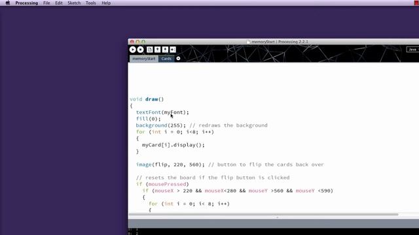The height and width of the screenshot is (235, 419).
Task: Run the sketch with the play button
Action: tap(132, 50)
